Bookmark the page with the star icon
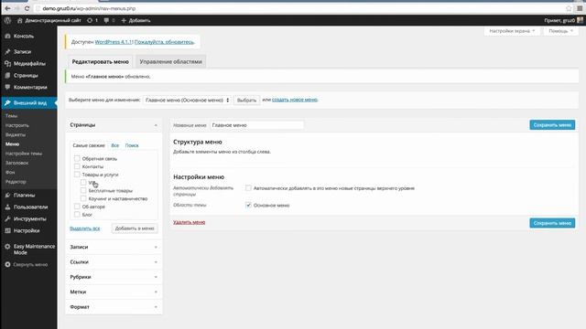 tap(569, 8)
